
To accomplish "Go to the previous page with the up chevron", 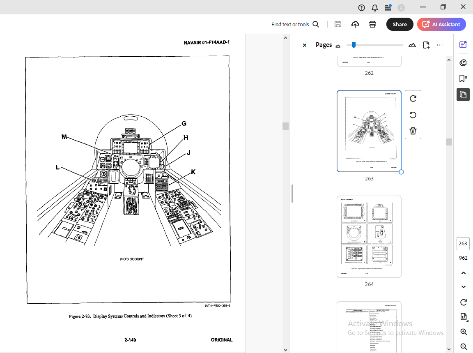I will 463,273.
